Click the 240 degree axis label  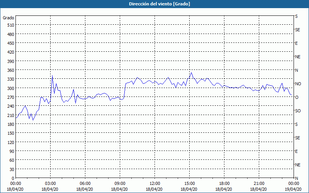coord(11,107)
